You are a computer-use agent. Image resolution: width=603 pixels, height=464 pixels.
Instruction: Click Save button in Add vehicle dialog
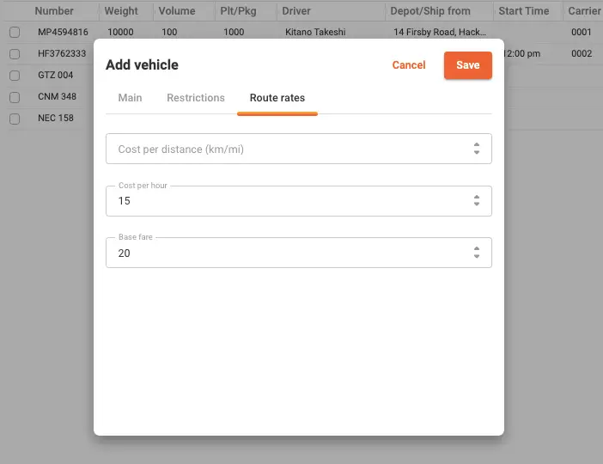pos(467,65)
